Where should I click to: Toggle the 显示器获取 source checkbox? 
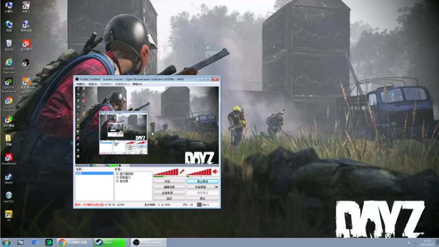coord(117,174)
